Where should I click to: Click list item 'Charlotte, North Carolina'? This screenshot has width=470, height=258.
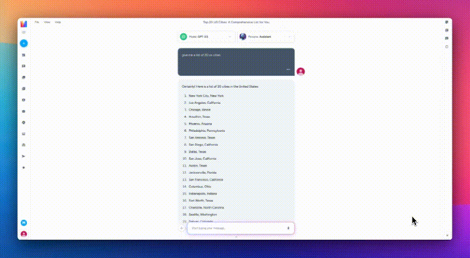(x=206, y=207)
